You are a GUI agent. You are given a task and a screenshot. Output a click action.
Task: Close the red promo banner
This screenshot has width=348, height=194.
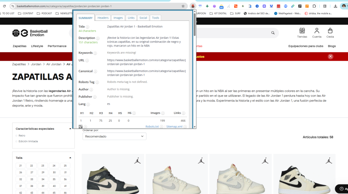[x=330, y=56]
